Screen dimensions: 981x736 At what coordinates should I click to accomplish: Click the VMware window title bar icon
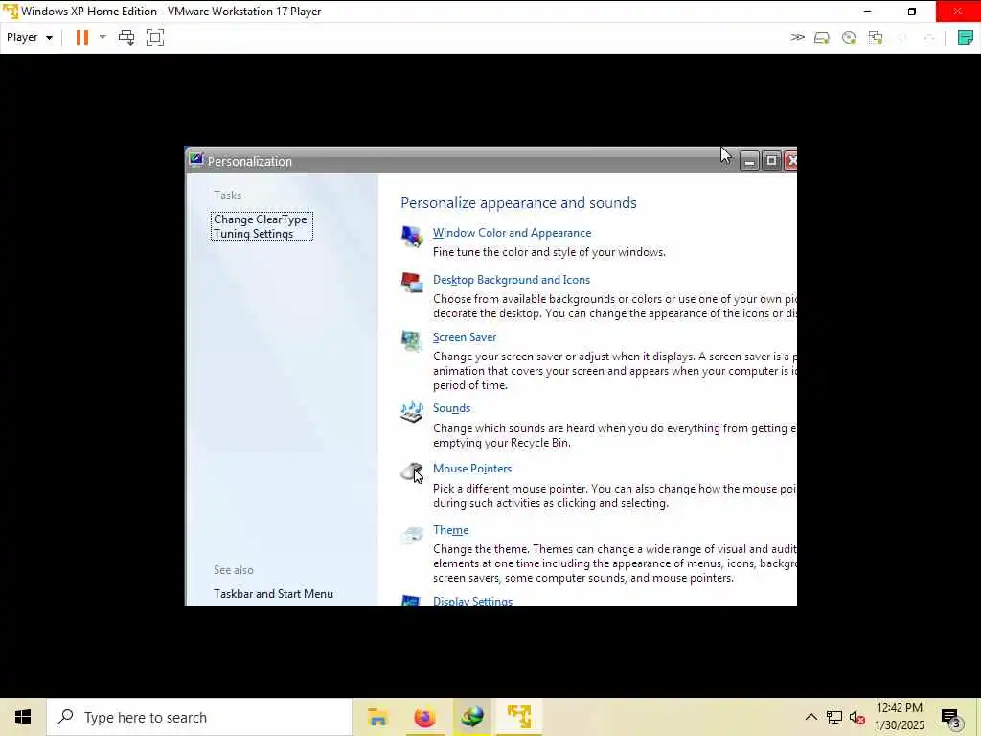tap(10, 11)
